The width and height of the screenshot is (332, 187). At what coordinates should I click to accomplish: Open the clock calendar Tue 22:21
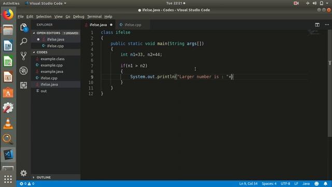point(175,3)
